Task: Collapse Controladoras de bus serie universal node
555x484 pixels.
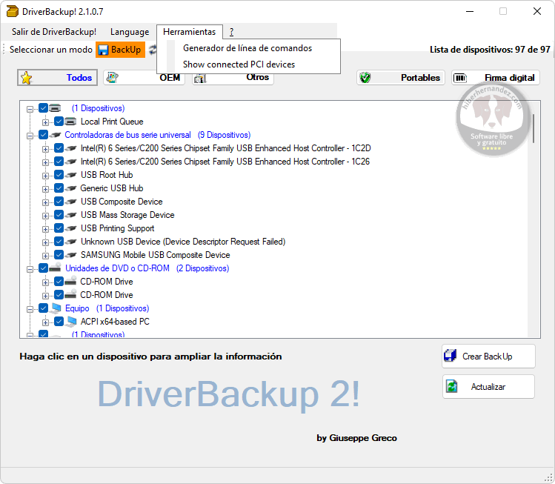Action: pyautogui.click(x=30, y=136)
